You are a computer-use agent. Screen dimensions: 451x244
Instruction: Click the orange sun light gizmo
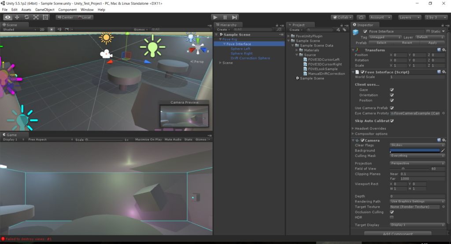click(106, 38)
